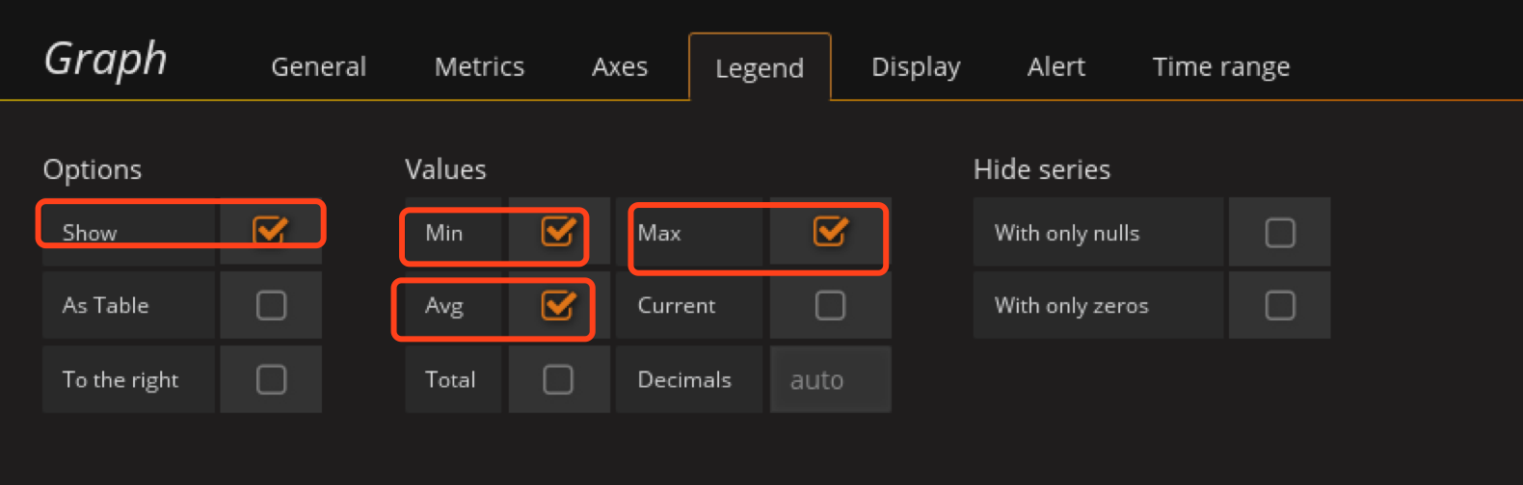This screenshot has height=485, width=1523.
Task: Open the Display tab
Action: [x=916, y=66]
